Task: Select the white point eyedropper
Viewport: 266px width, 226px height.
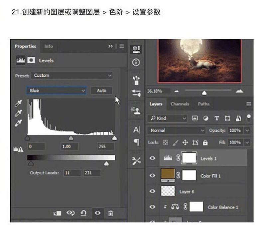Action: tap(18, 123)
